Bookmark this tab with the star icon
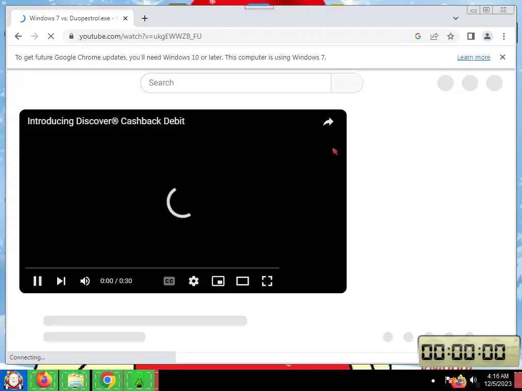The width and height of the screenshot is (522, 391). pyautogui.click(x=451, y=36)
